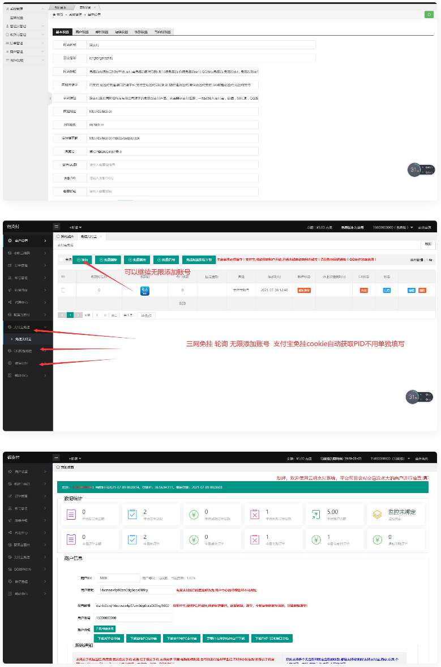Image resolution: width=441 pixels, height=667 pixels.
Task: Click the Alipay logo in the table row
Action: click(x=145, y=290)
